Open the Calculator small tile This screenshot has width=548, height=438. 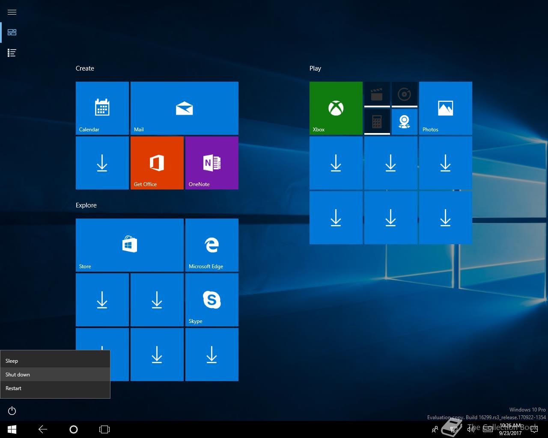click(377, 122)
